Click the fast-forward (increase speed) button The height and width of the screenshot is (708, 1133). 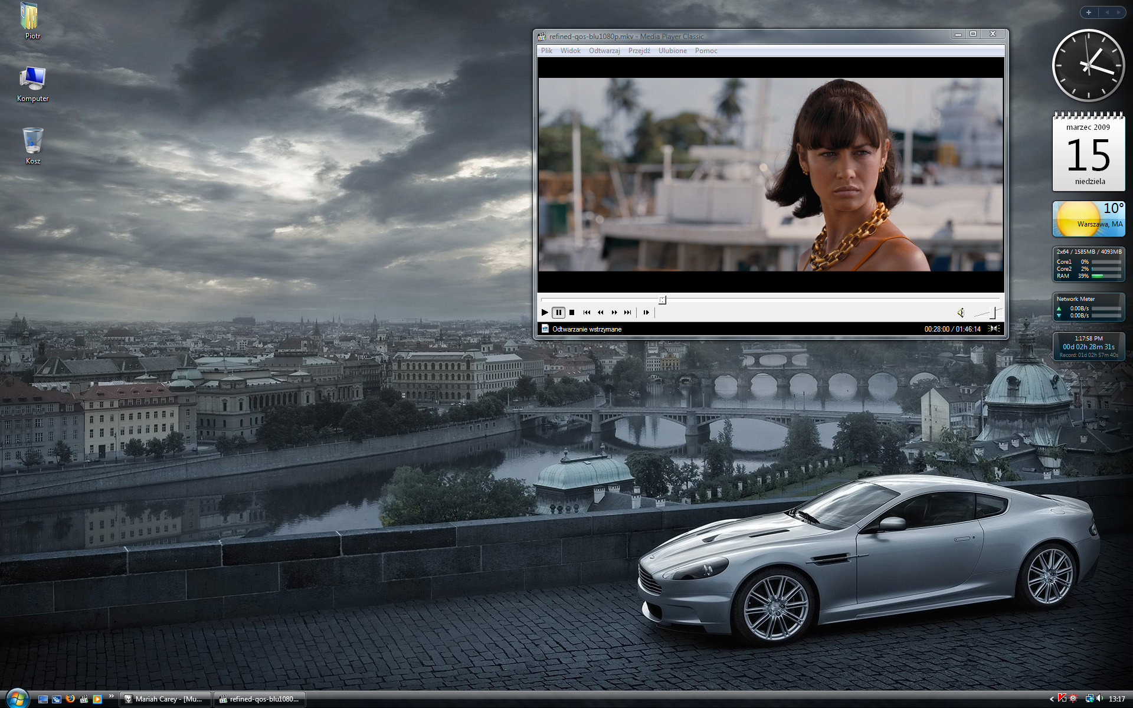[614, 313]
